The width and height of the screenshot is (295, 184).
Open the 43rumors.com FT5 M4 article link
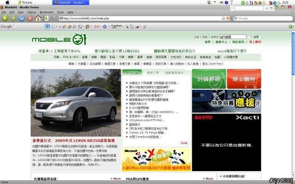(x=147, y=120)
